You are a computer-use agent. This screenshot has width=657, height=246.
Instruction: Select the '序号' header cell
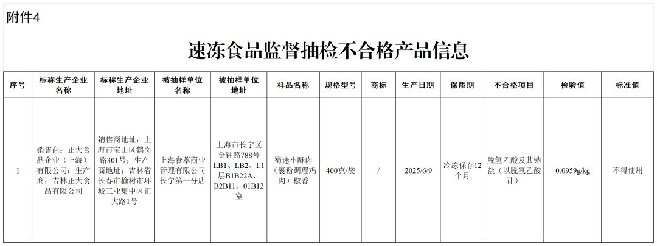(x=18, y=85)
